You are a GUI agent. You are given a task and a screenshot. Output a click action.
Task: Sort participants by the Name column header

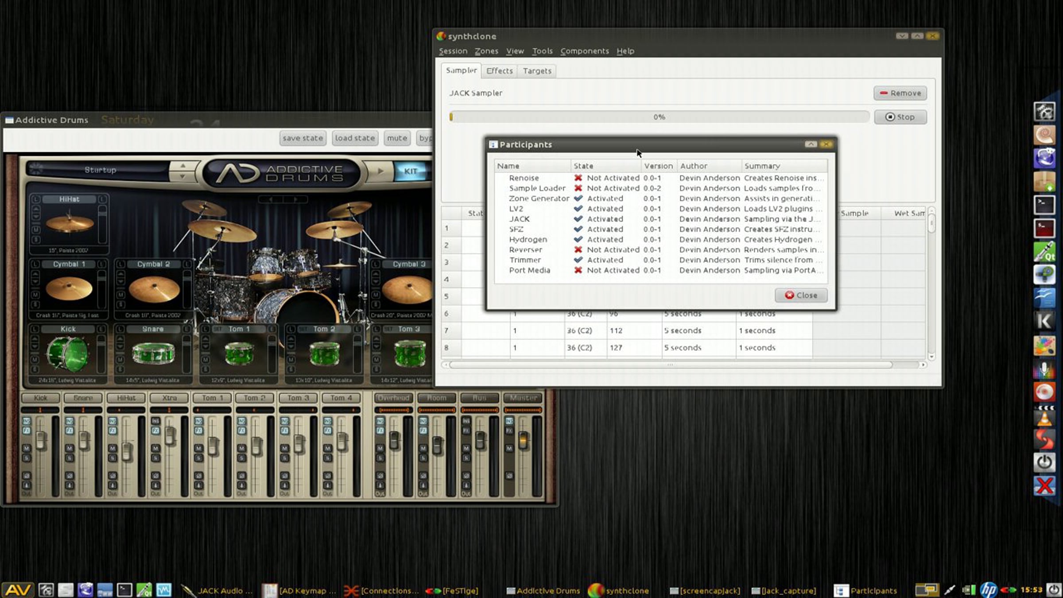[533, 166]
